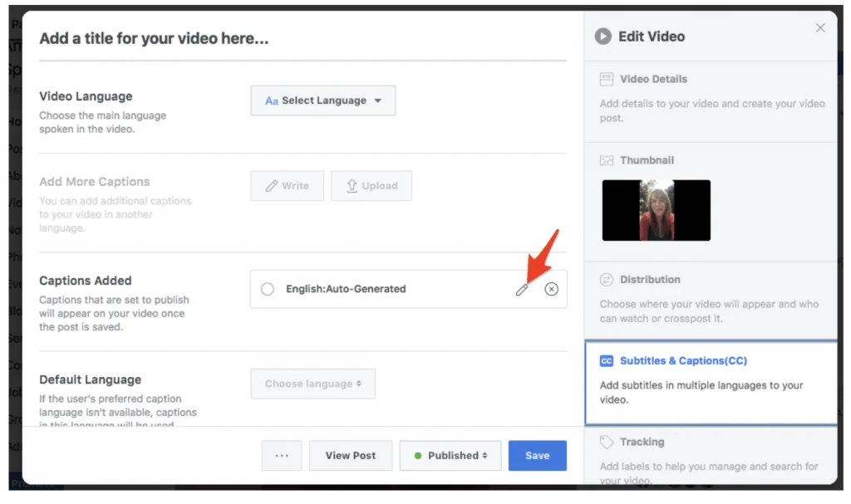
Task: Click the Thumbnail image icon
Action: [606, 160]
